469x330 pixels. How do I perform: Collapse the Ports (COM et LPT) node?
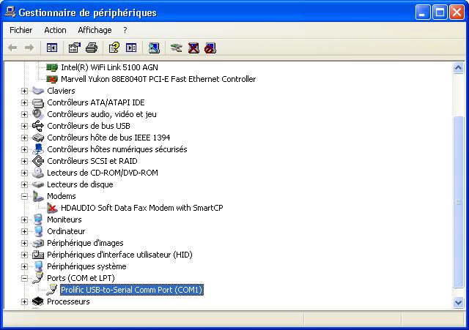pos(24,278)
